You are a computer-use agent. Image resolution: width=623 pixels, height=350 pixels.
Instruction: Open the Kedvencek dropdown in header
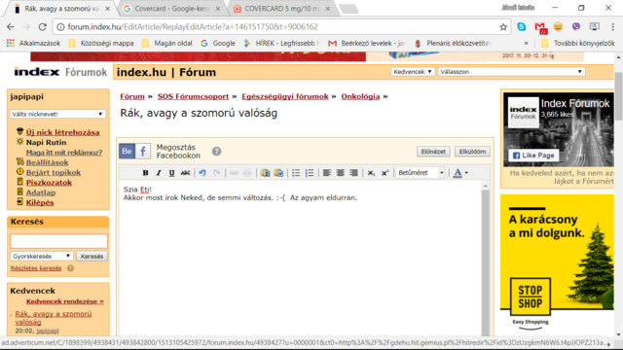point(413,72)
